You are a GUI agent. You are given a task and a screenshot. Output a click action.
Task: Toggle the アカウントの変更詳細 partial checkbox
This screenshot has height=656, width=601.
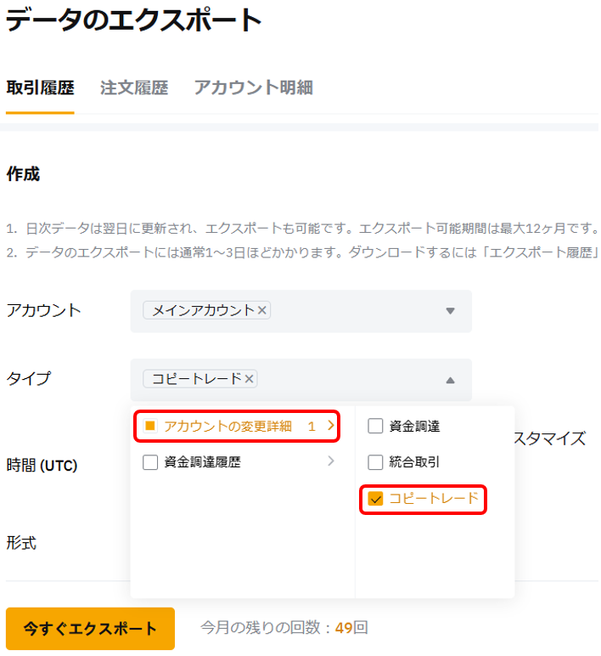[150, 427]
